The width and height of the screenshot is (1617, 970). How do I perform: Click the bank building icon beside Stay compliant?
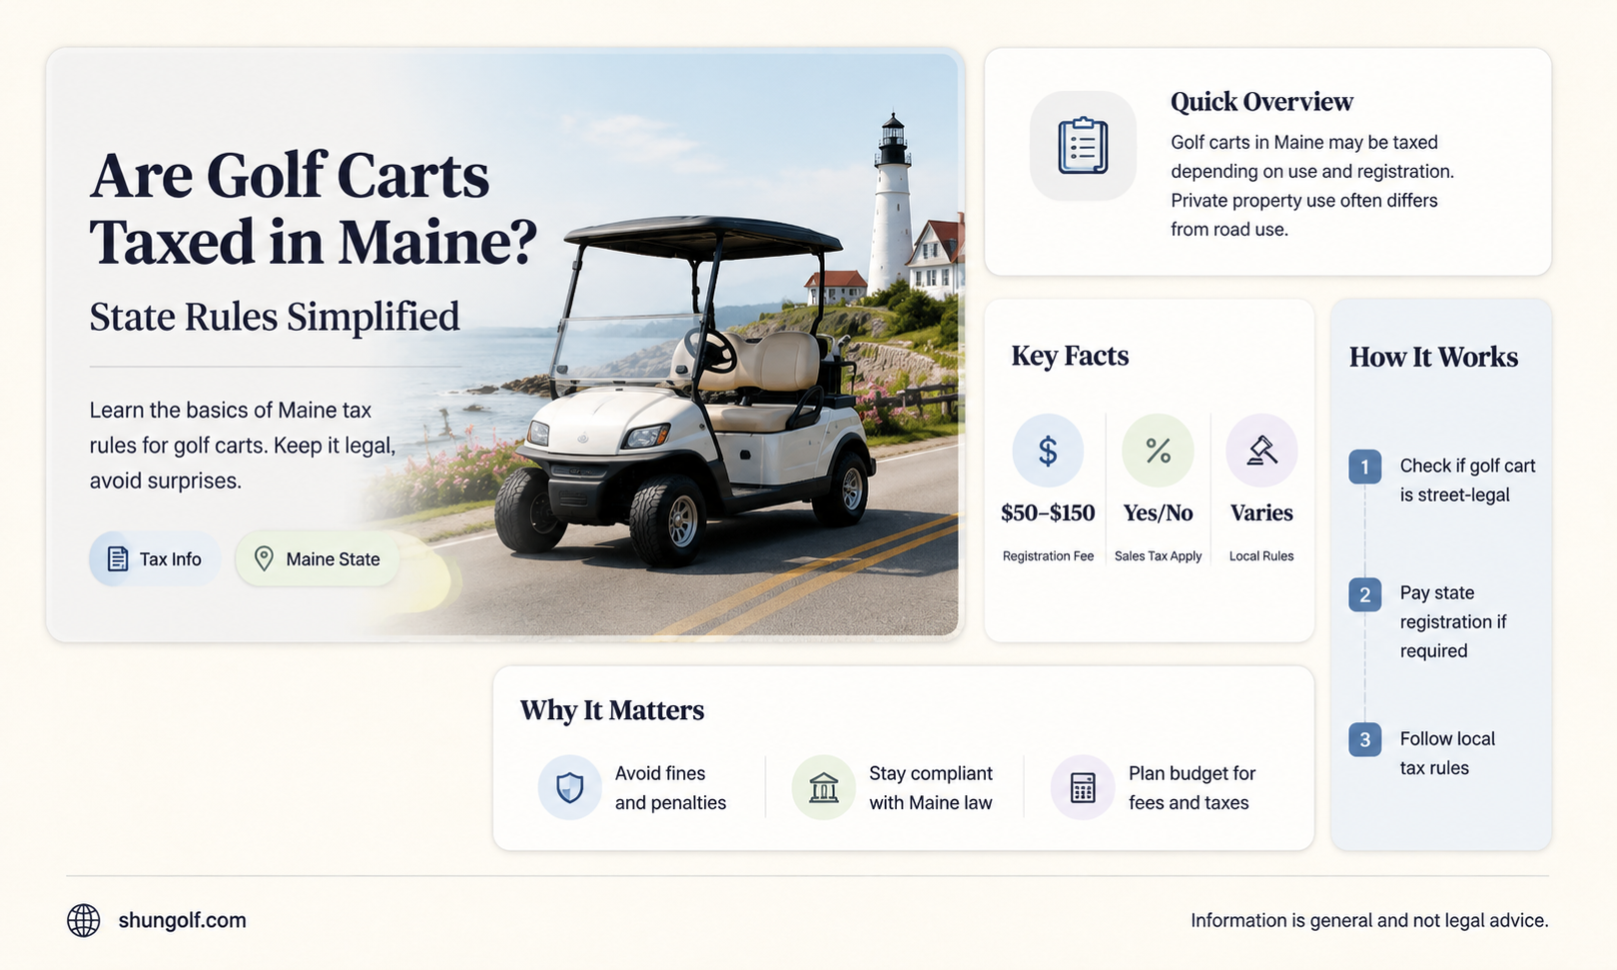point(824,787)
